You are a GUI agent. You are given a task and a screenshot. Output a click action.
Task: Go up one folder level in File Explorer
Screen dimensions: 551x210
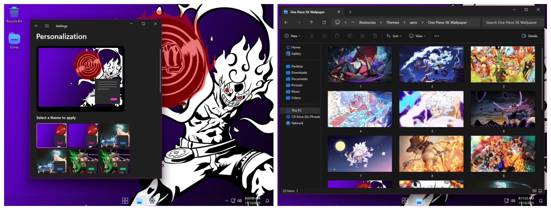coord(311,22)
